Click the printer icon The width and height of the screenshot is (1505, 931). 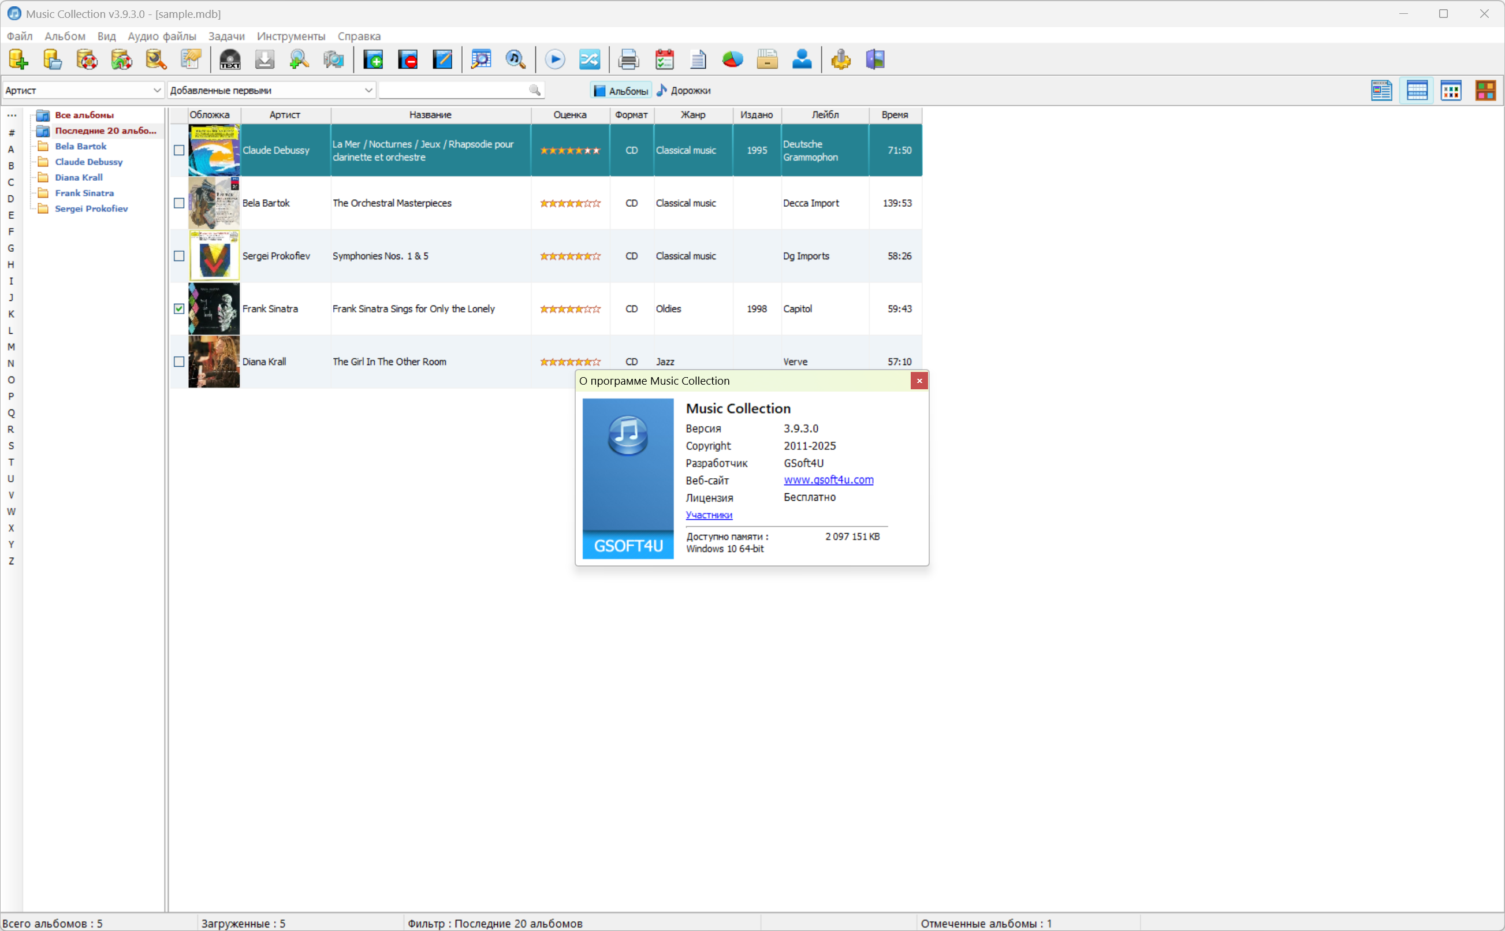click(628, 59)
